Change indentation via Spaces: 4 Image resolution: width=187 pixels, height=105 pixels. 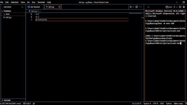tap(147, 104)
